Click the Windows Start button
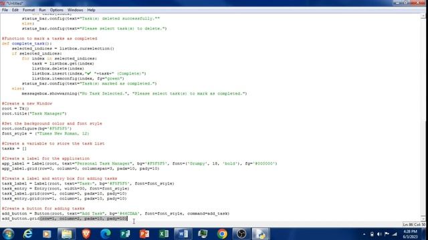The width and height of the screenshot is (428, 240). point(8,234)
